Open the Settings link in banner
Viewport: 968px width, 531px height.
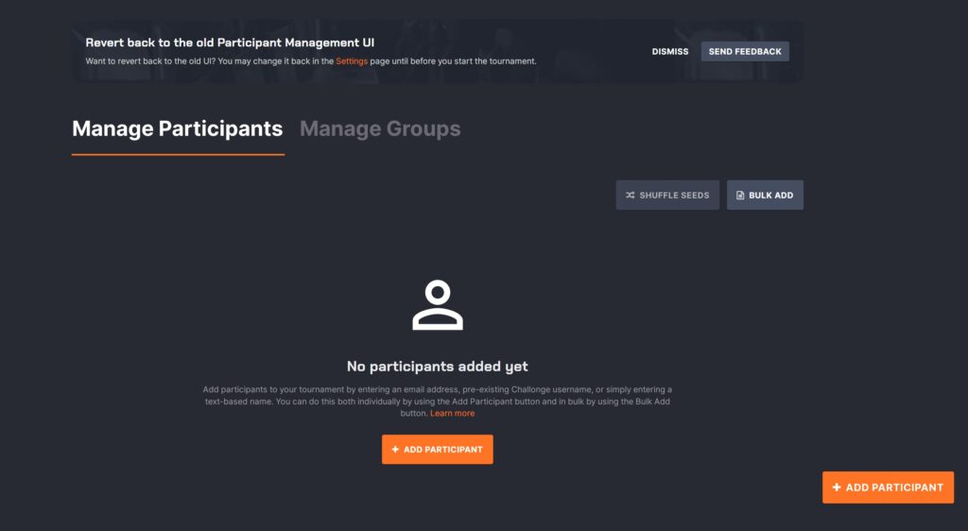tap(352, 61)
